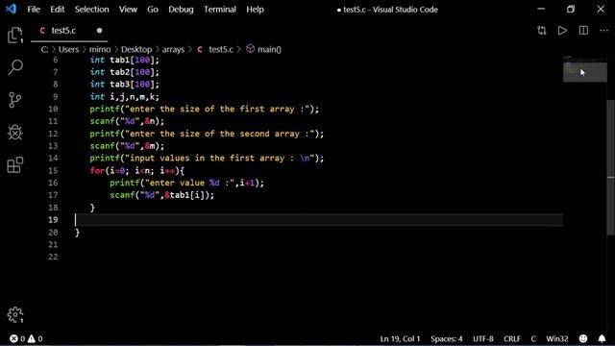Click 'input values in the first array' text
The width and height of the screenshot is (615, 346).
tap(207, 158)
